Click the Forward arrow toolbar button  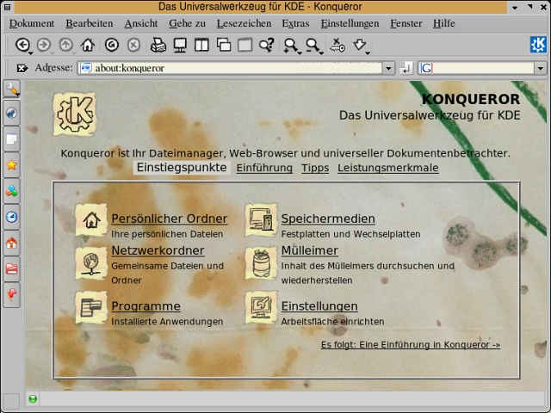(x=44, y=45)
